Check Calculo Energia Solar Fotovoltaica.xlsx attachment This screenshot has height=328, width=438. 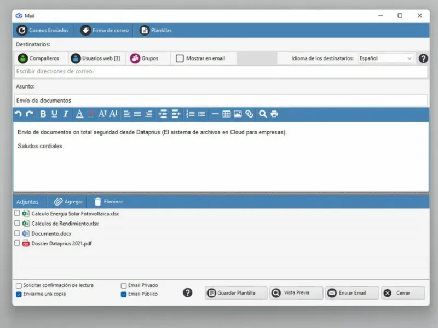tap(17, 213)
